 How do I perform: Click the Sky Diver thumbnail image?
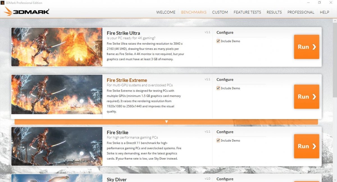tap(57, 178)
